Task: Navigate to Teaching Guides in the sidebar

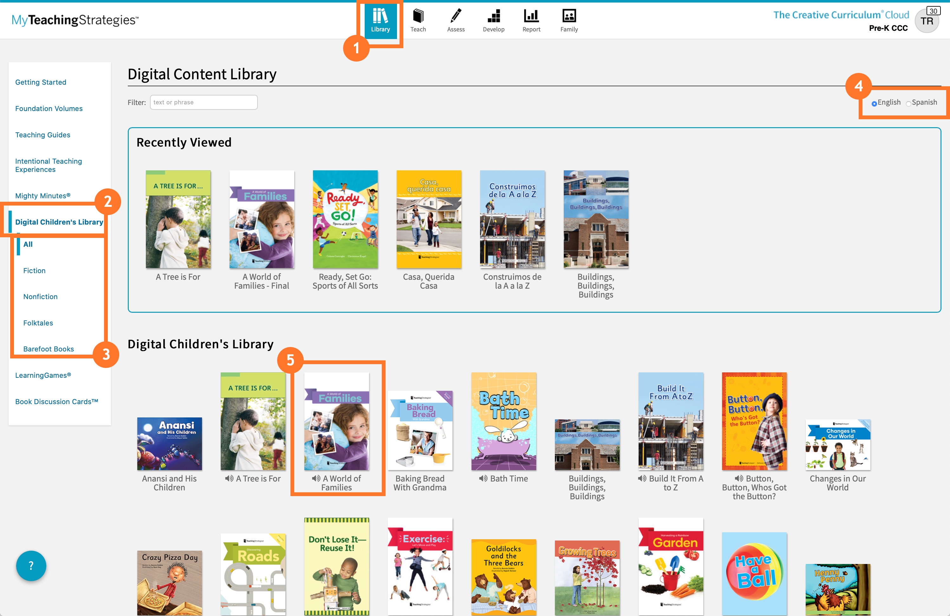Action: click(43, 134)
